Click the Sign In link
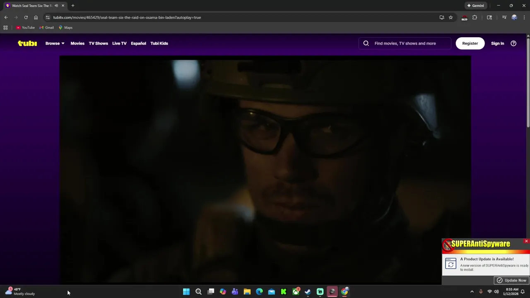This screenshot has width=530, height=298. tap(497, 43)
